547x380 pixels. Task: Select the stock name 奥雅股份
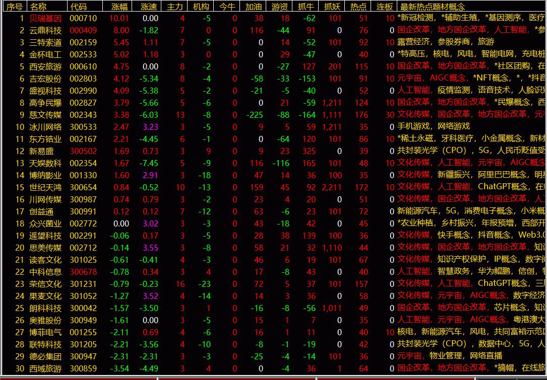45,320
